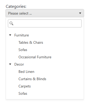The width and height of the screenshot is (95, 102).
Task: Select the Furniture parent category
Action: pos(22,35)
